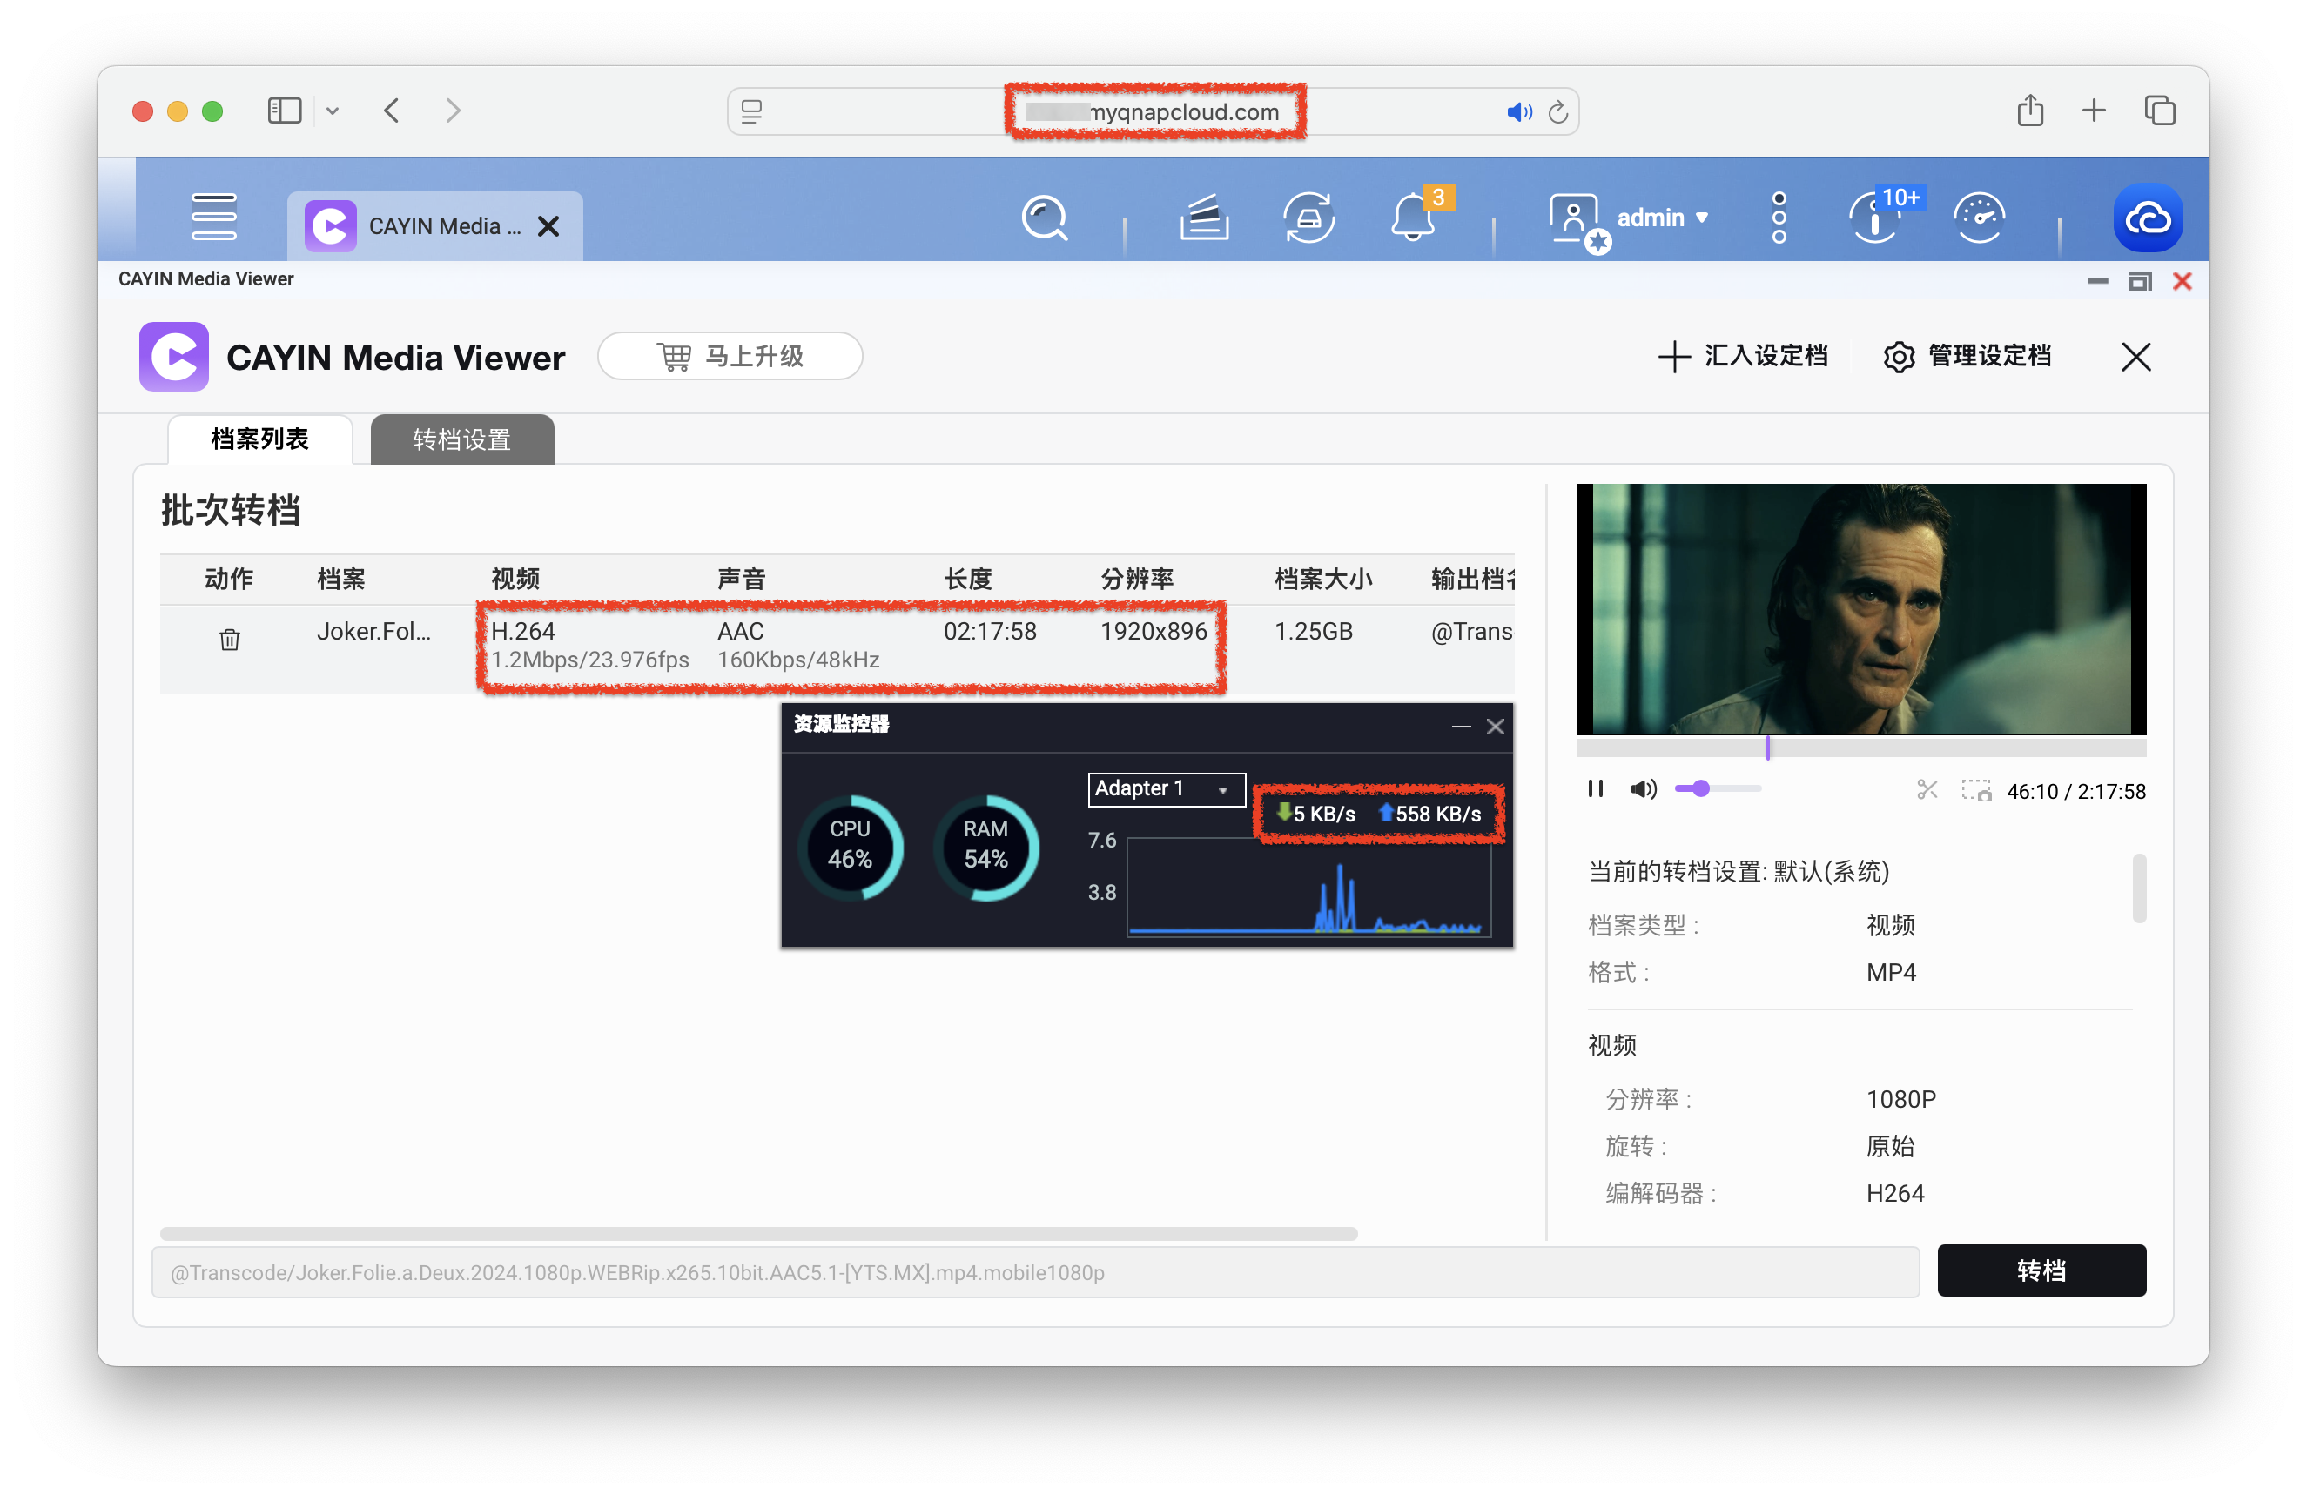This screenshot has height=1495, width=2307.
Task: Open the QNAP main hamburger menu
Action: 213,217
